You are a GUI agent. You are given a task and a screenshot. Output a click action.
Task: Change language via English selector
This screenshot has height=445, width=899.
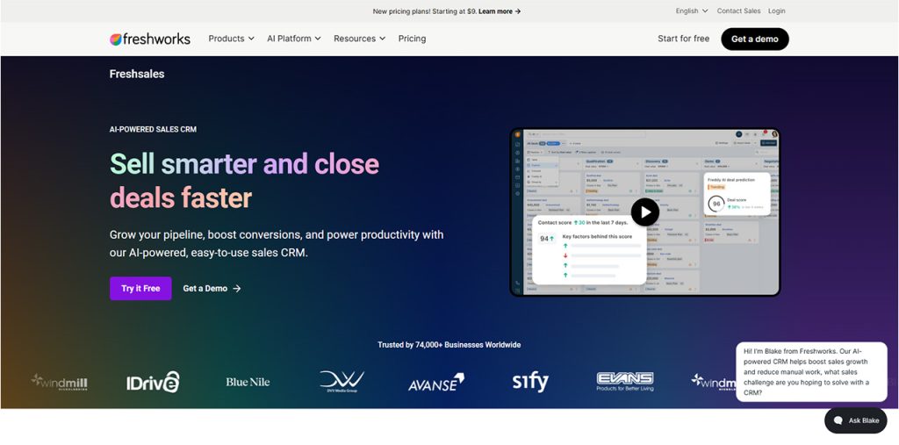pos(692,11)
